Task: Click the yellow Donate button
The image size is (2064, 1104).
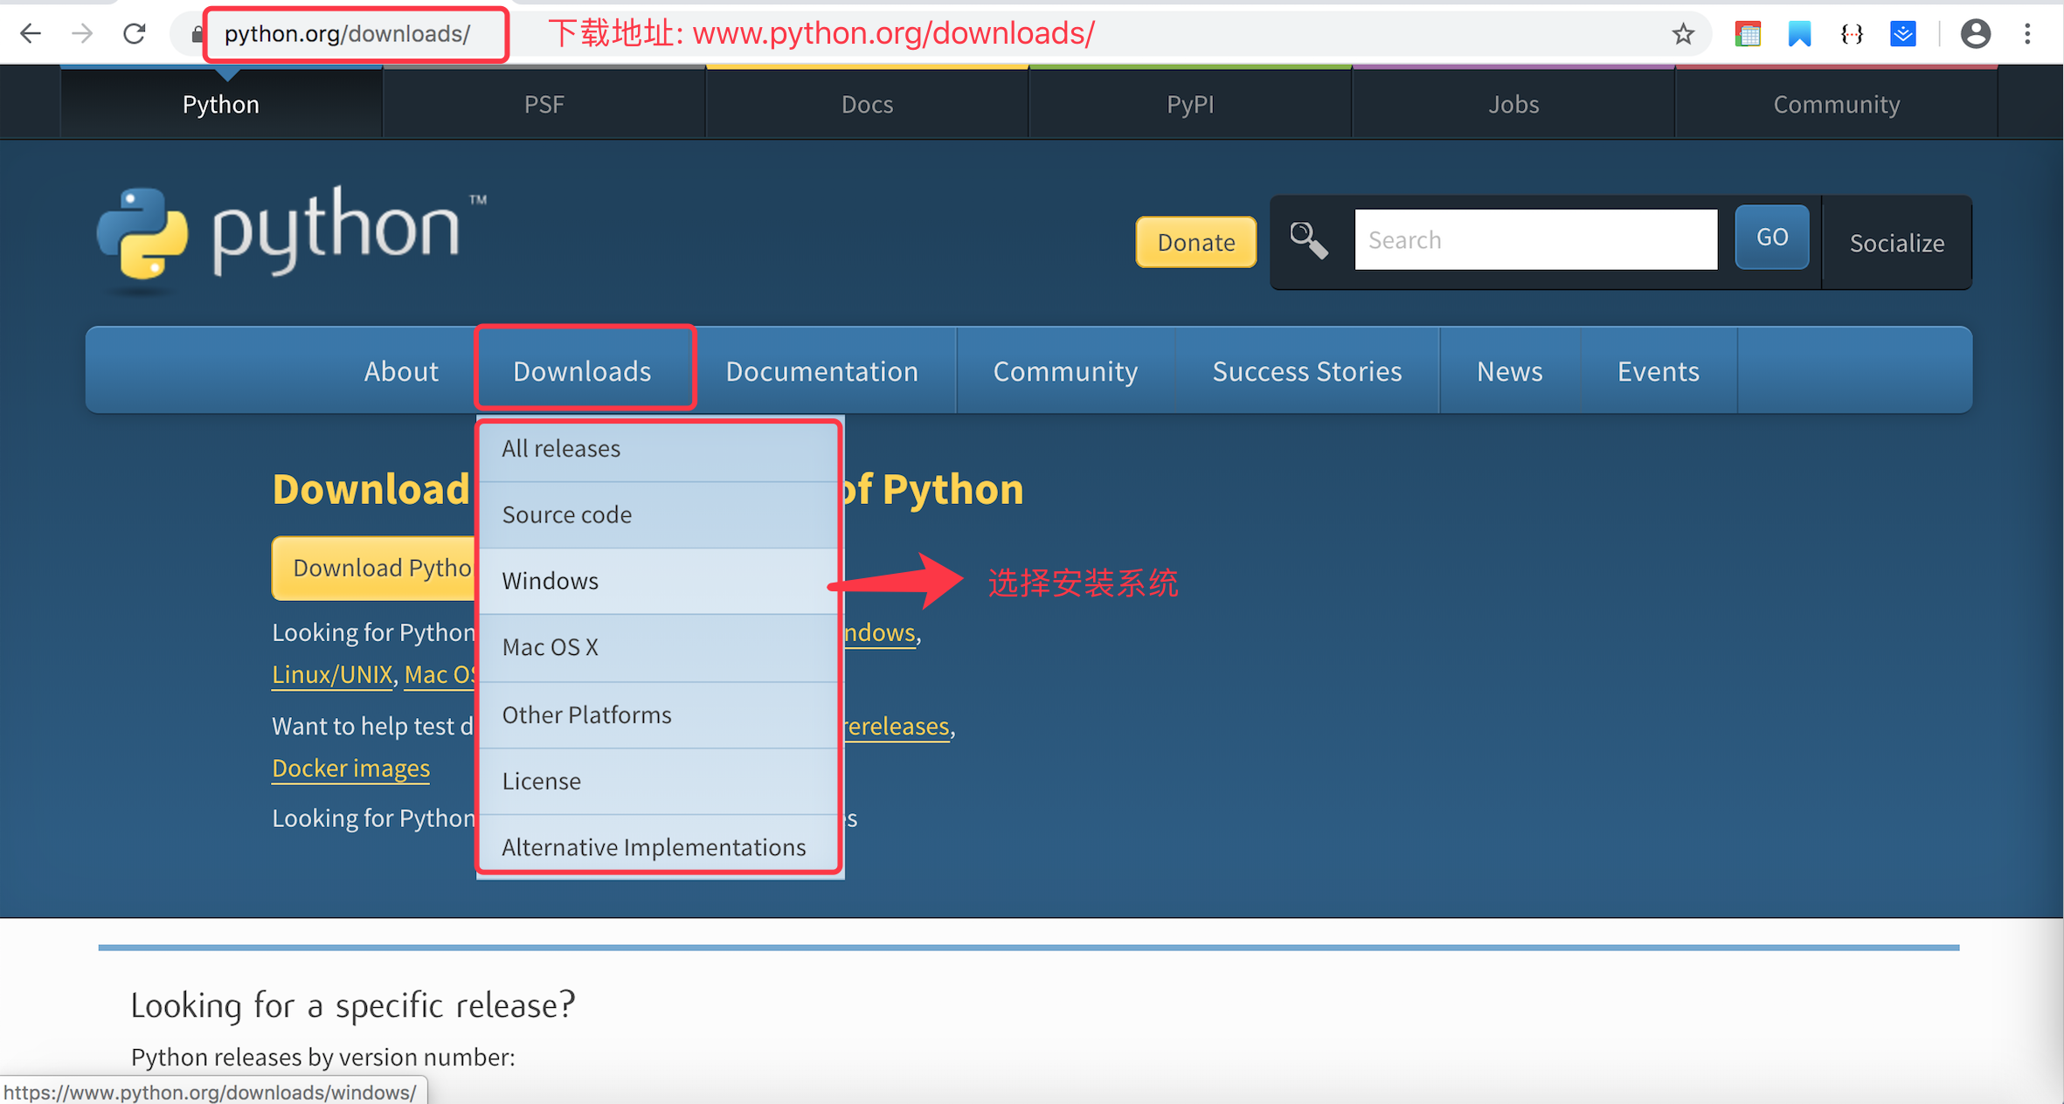Action: (1195, 242)
